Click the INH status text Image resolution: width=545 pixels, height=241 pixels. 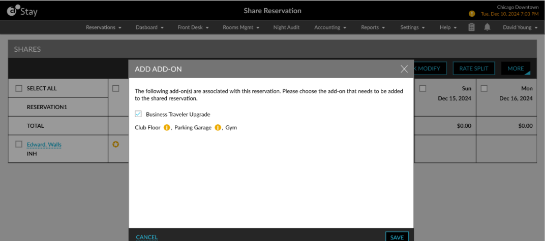tap(32, 154)
